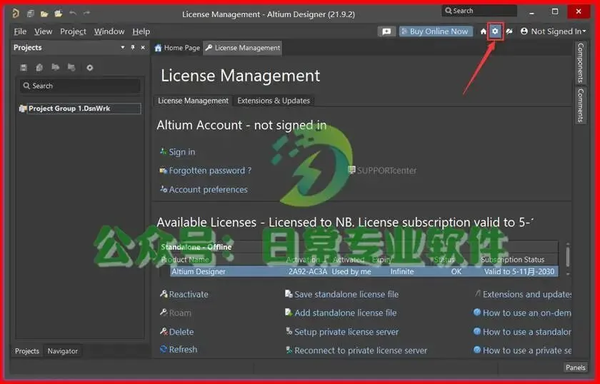Image resolution: width=600 pixels, height=384 pixels.
Task: Open the Comments side panel tab
Action: tap(581, 105)
